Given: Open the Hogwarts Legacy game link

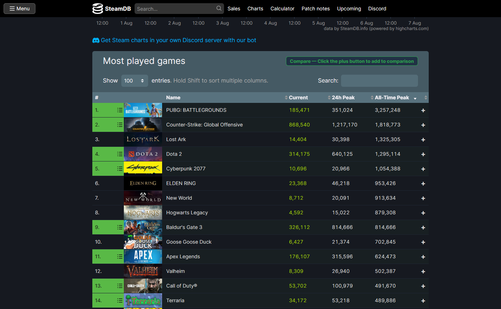Looking at the screenshot, I should 187,213.
